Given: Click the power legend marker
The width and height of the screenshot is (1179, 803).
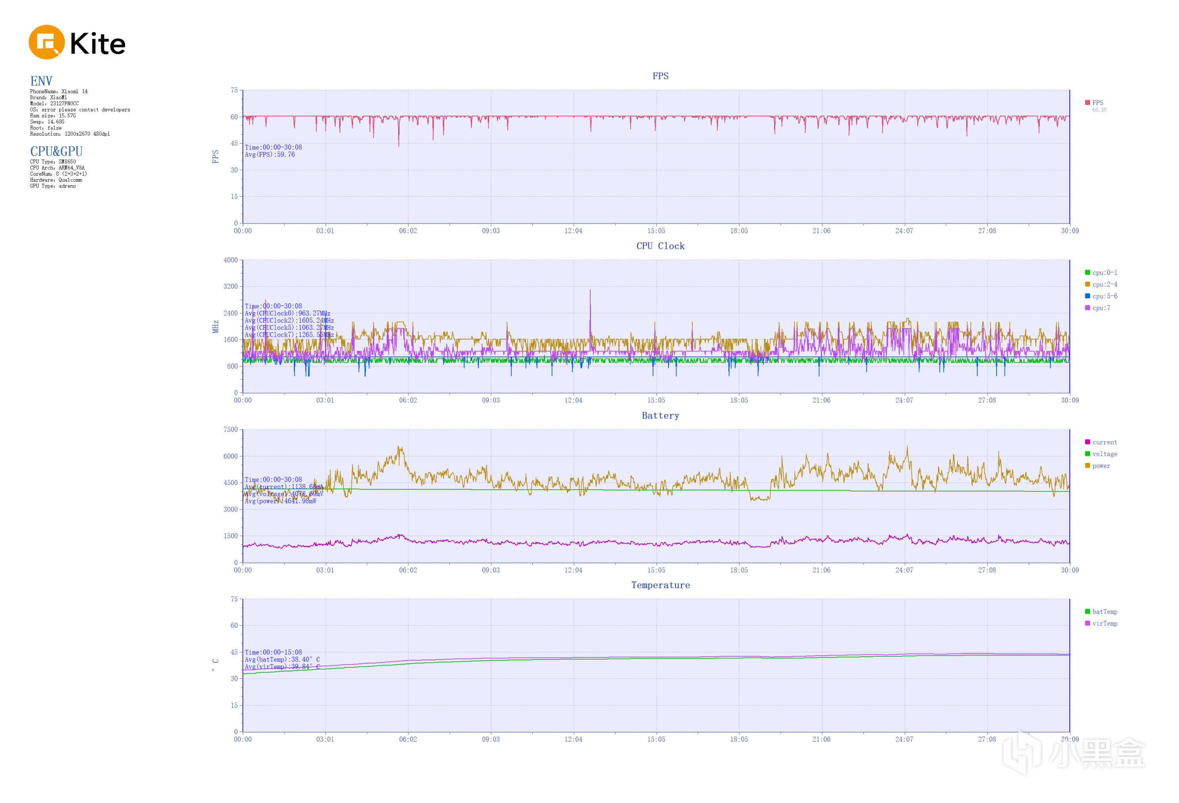Looking at the screenshot, I should pyautogui.click(x=1087, y=465).
